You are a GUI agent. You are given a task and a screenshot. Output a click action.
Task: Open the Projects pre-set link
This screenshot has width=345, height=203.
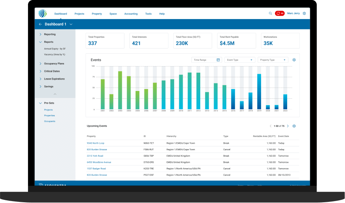point(48,110)
